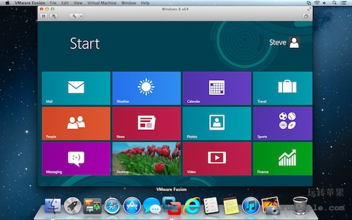Open the Messaging tile
The width and height of the screenshot is (352, 220).
pos(76,159)
